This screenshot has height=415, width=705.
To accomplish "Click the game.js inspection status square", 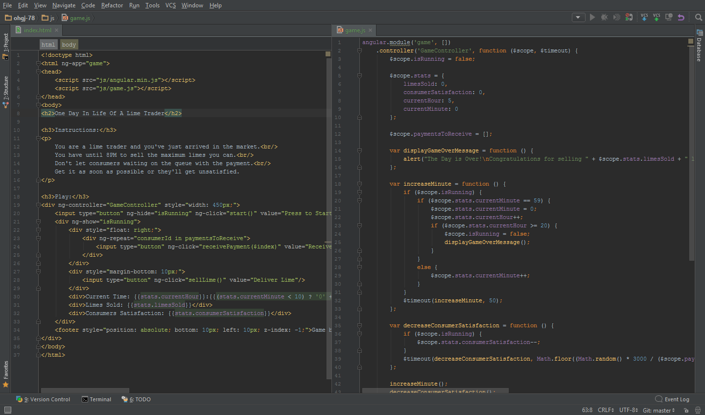I will coord(691,42).
